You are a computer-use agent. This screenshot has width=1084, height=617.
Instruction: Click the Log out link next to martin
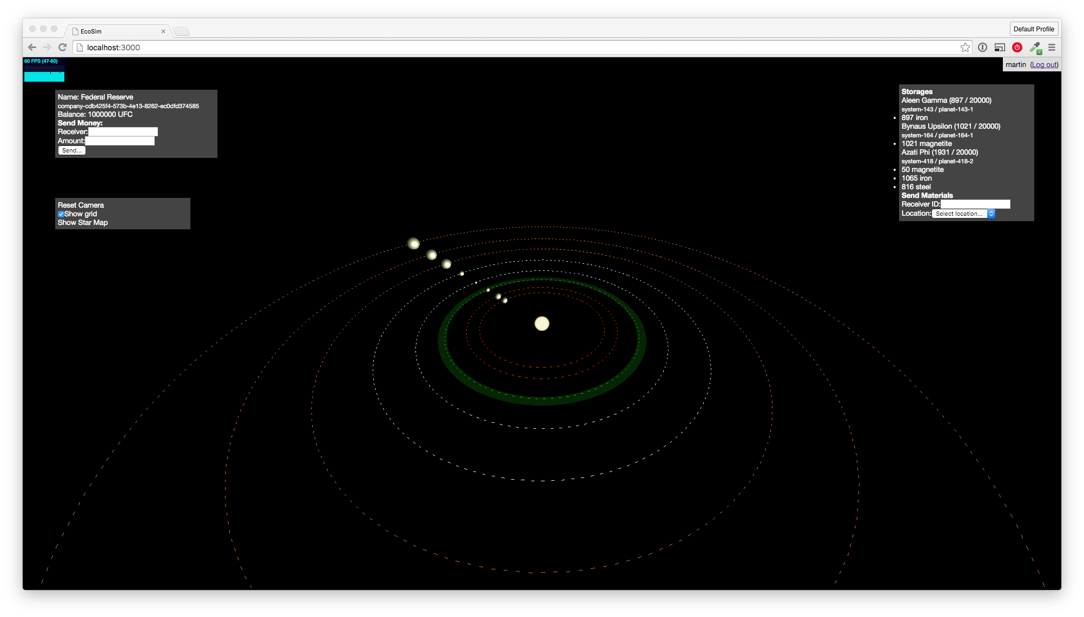click(1044, 64)
